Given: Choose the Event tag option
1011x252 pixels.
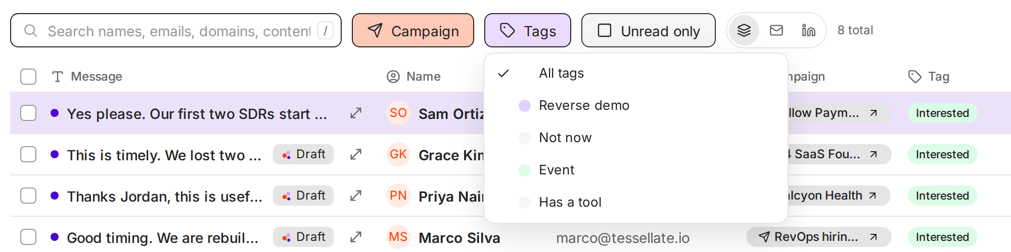Looking at the screenshot, I should (636, 170).
